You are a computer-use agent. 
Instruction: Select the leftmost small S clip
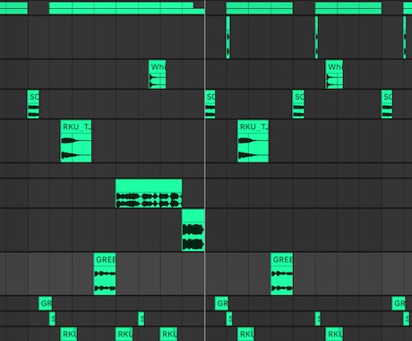click(x=52, y=319)
